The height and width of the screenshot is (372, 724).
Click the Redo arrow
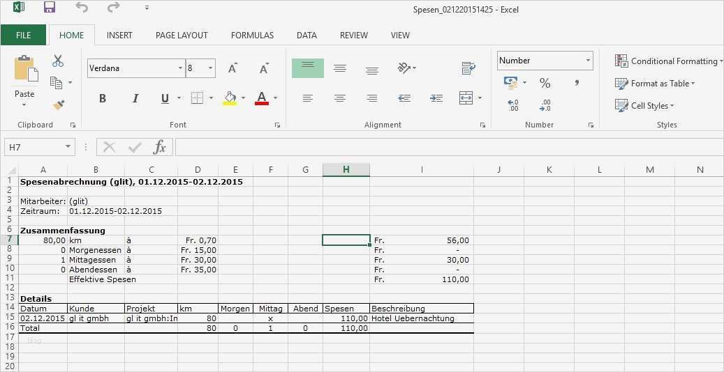tap(114, 8)
